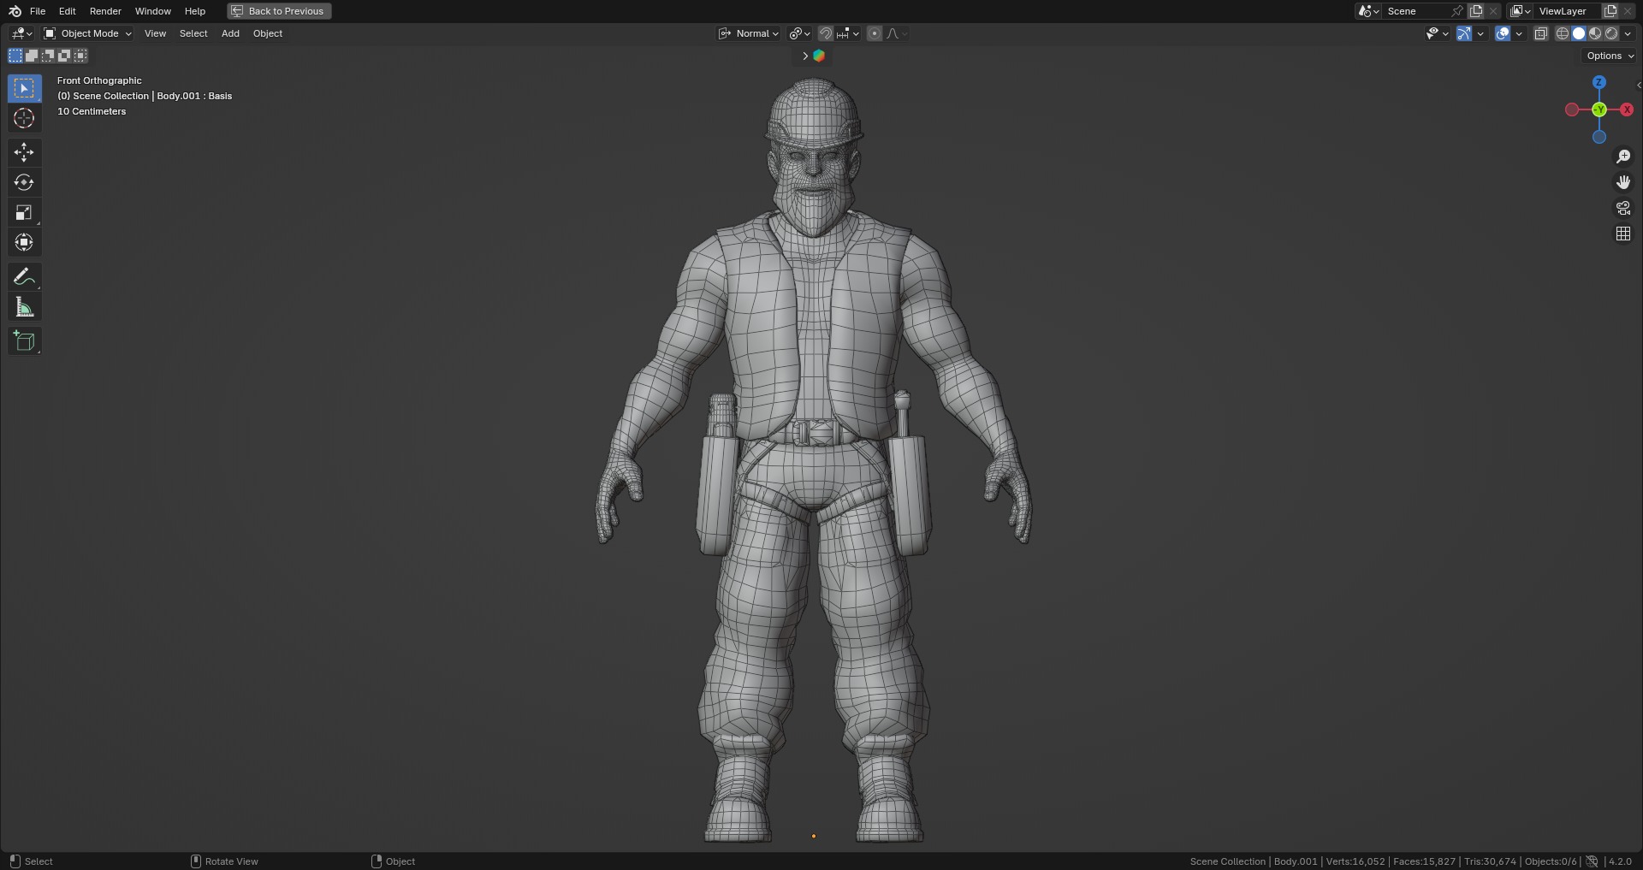Toggle proportional editing button
The width and height of the screenshot is (1643, 870).
[874, 33]
